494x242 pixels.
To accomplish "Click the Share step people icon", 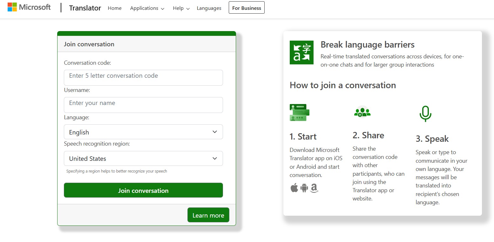I will point(362,112).
